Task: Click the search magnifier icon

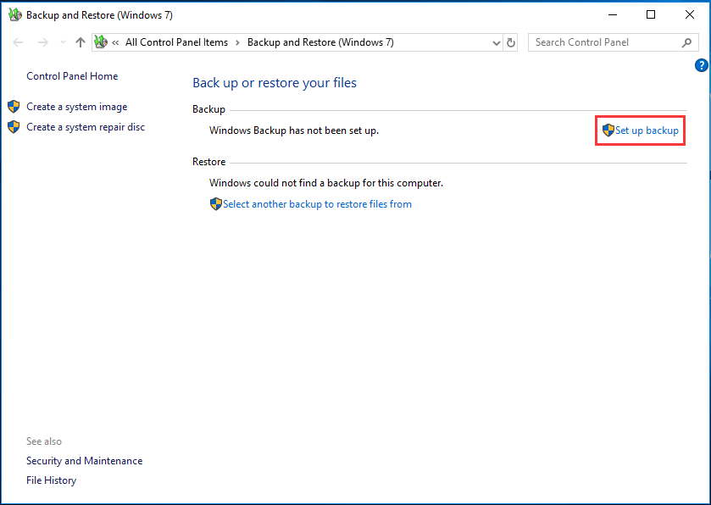Action: [x=686, y=42]
